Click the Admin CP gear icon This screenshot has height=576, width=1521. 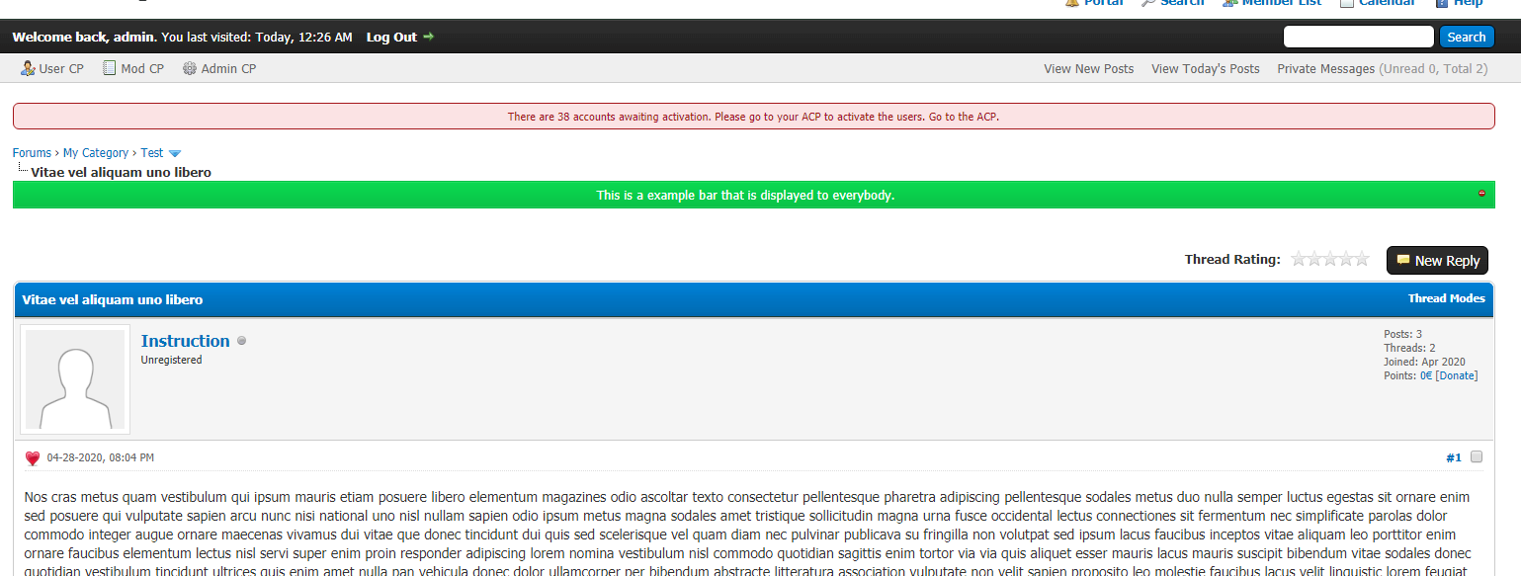click(x=190, y=68)
